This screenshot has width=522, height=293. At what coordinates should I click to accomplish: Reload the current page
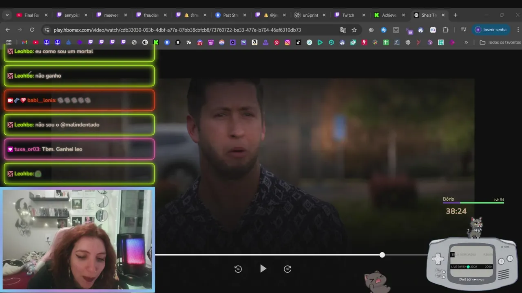32,30
